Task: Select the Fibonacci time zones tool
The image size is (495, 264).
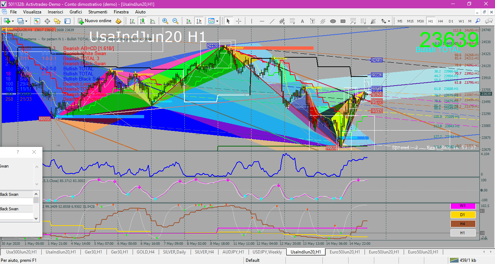Action: [x=363, y=21]
